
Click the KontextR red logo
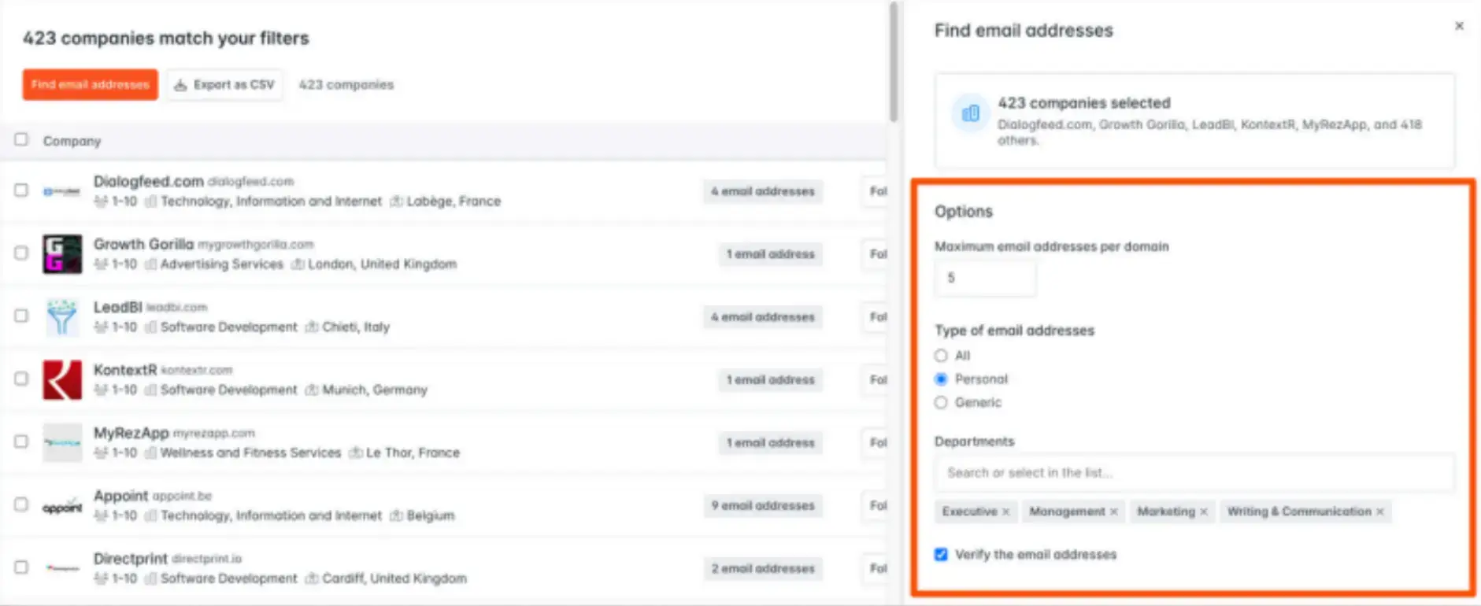tap(62, 380)
